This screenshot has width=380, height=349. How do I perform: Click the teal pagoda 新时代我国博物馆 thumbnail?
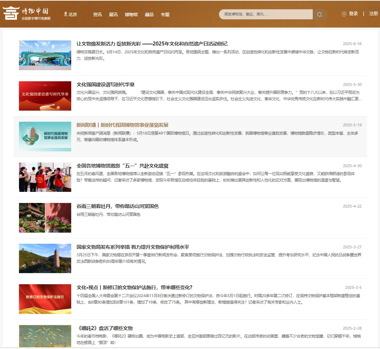coord(45,136)
